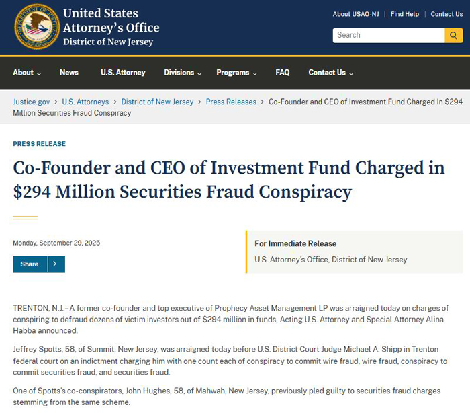
Task: Open the U.S. Attorneys breadcrumb link
Action: coord(85,102)
